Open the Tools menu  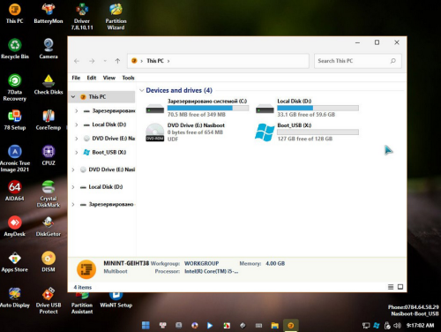(128, 78)
